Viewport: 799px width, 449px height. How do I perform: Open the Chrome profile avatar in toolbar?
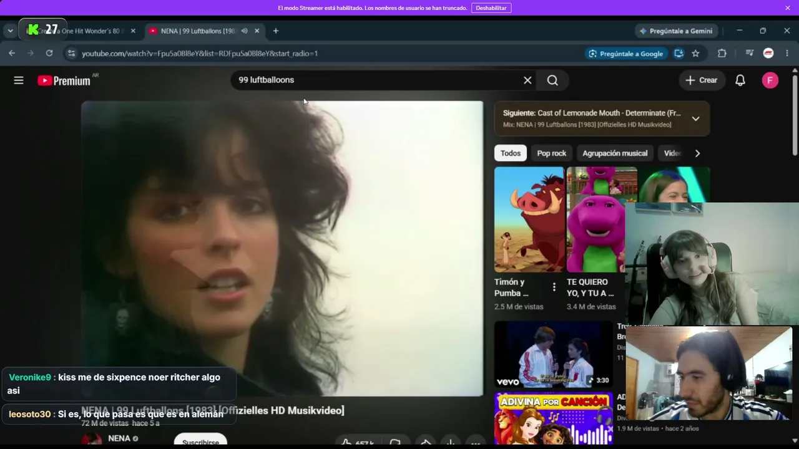tap(768, 54)
